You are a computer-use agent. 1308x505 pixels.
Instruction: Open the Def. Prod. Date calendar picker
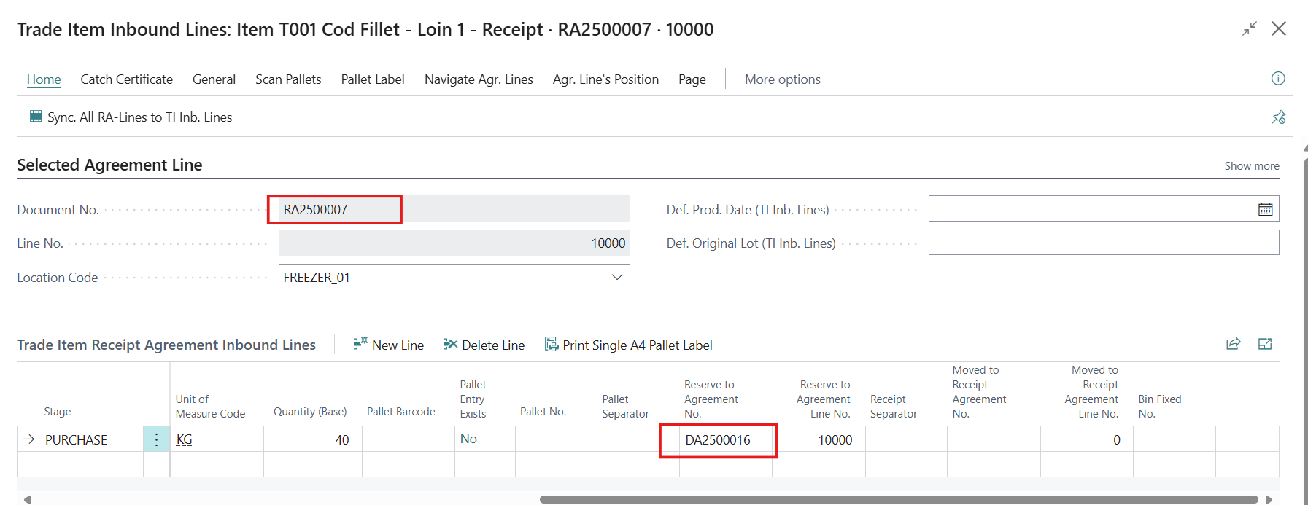pos(1265,210)
